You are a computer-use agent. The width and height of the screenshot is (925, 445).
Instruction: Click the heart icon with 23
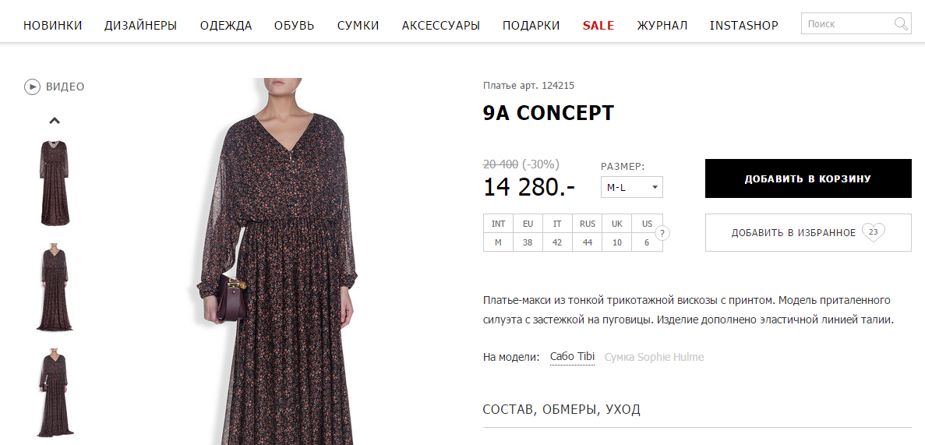point(874,232)
